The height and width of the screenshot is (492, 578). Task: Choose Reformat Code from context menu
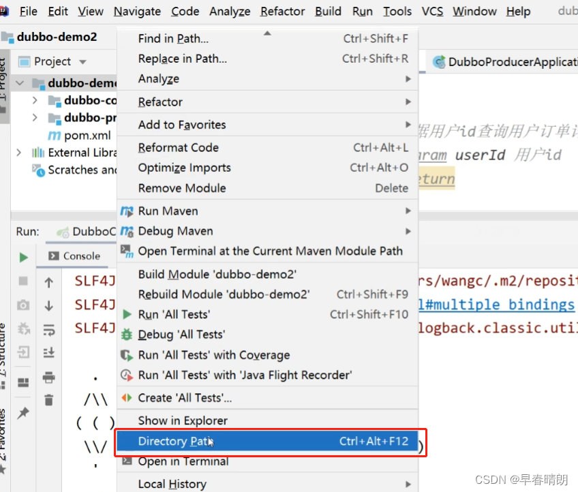coord(178,147)
